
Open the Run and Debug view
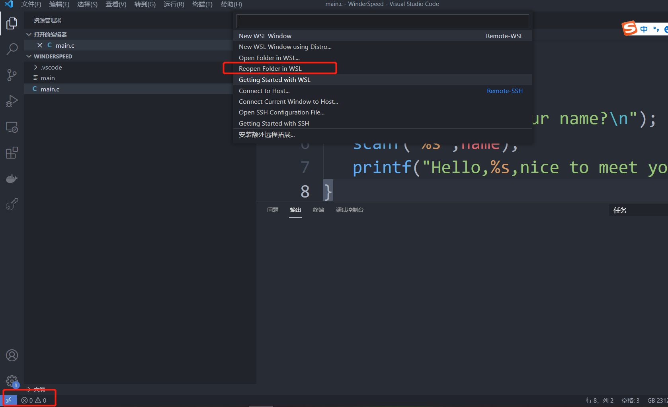tap(12, 101)
